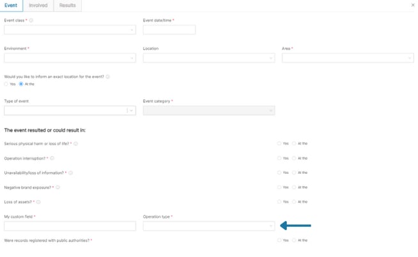Viewport: 418px width, 257px height.
Task: Select Yes for Operation interruption
Action: tap(279, 158)
